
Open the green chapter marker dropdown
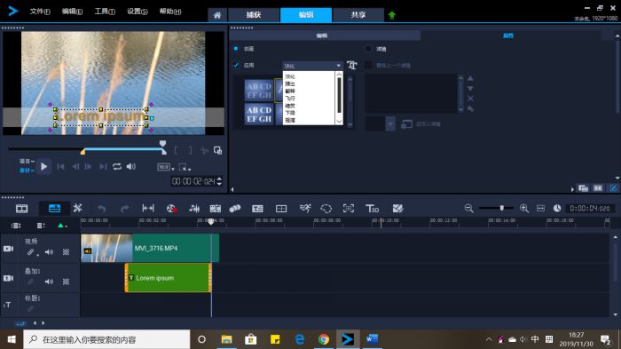[x=62, y=226]
